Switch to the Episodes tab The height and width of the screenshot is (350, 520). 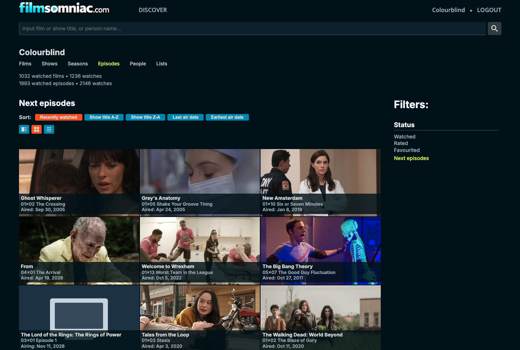click(x=109, y=64)
